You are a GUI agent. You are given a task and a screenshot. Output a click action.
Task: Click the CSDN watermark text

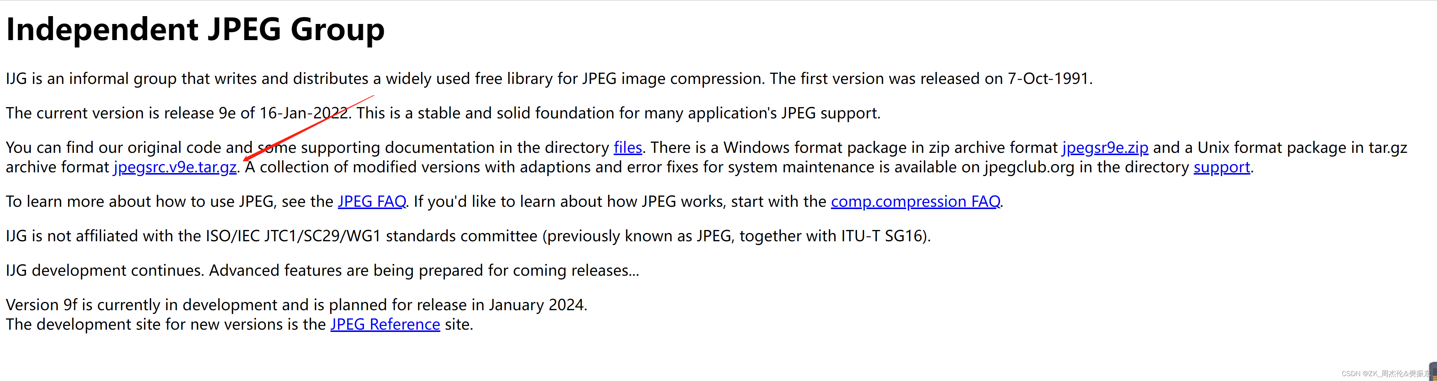[x=1386, y=374]
